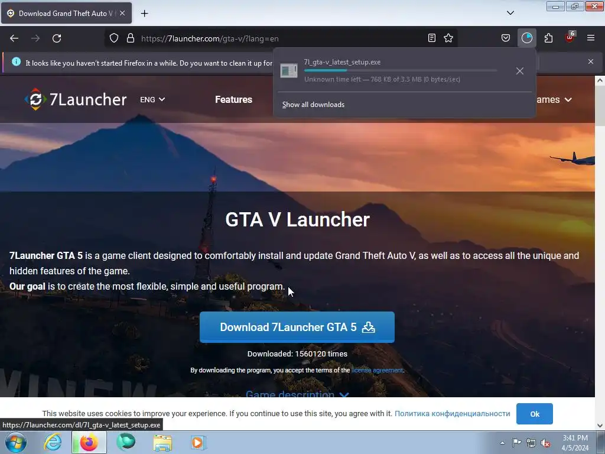The width and height of the screenshot is (605, 454).
Task: Show hidden system tray icons
Action: point(502,443)
